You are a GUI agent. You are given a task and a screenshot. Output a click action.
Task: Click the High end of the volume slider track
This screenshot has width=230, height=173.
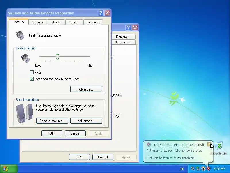(89, 57)
